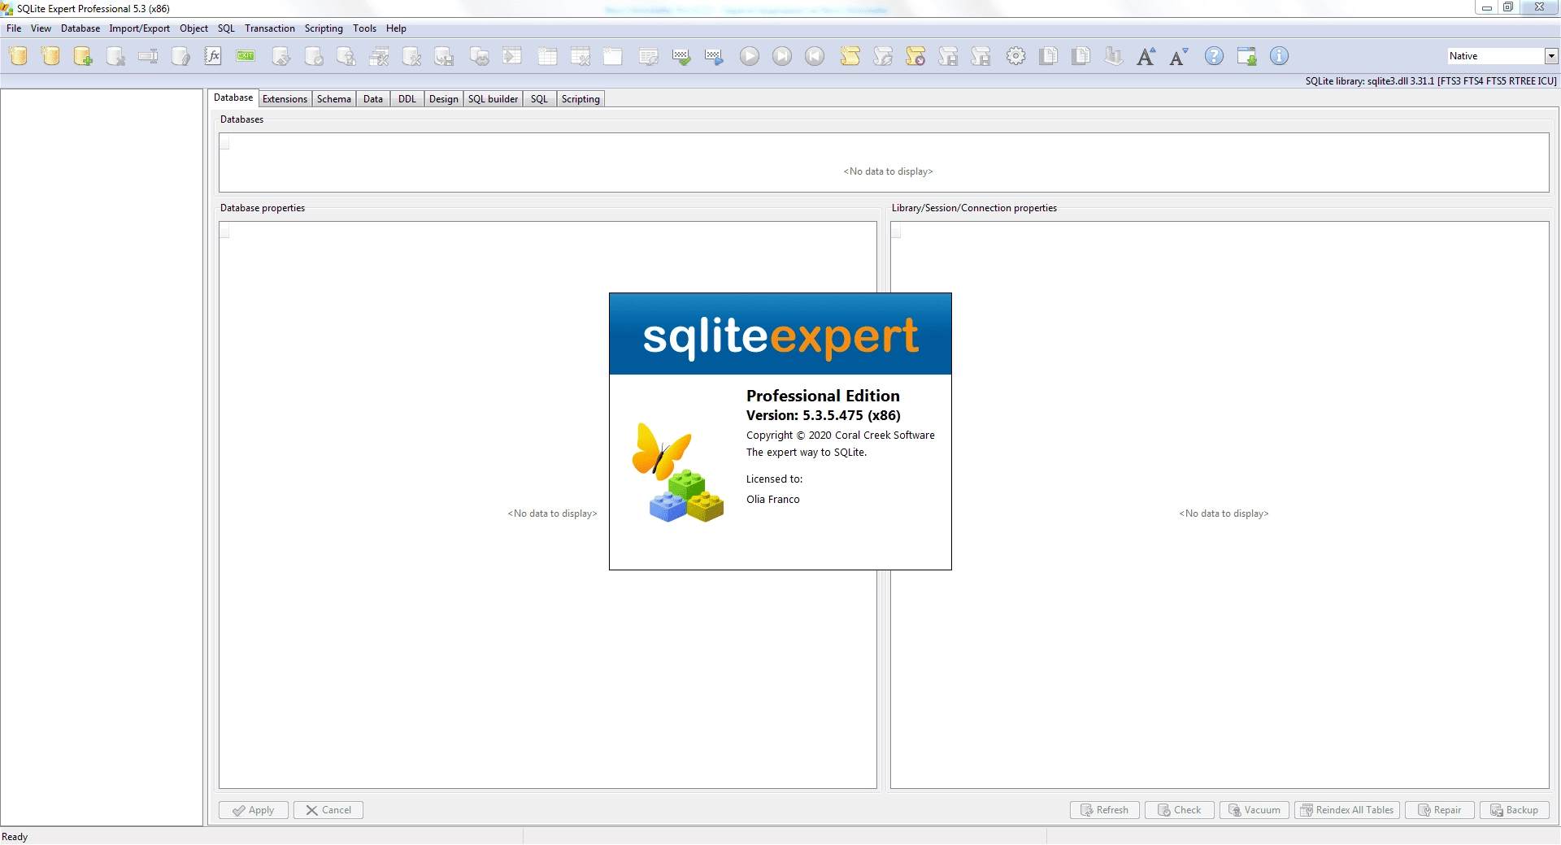1561x845 pixels.
Task: Click the round skip-back Rollback icon
Action: [815, 56]
